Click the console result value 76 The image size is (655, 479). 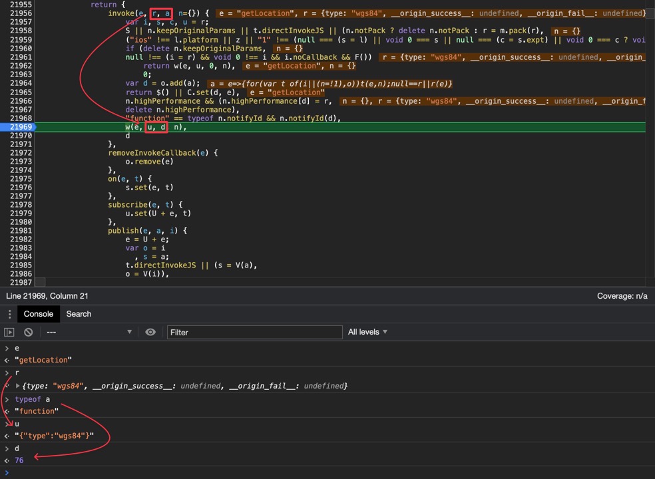(x=19, y=460)
